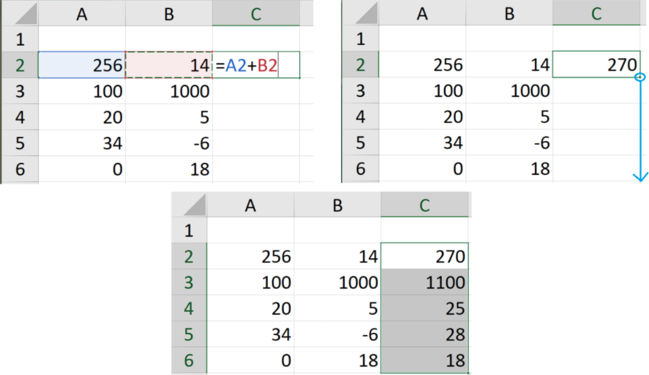649x375 pixels.
Task: Select column C header above the fill-handle 270 cell
Action: click(596, 14)
